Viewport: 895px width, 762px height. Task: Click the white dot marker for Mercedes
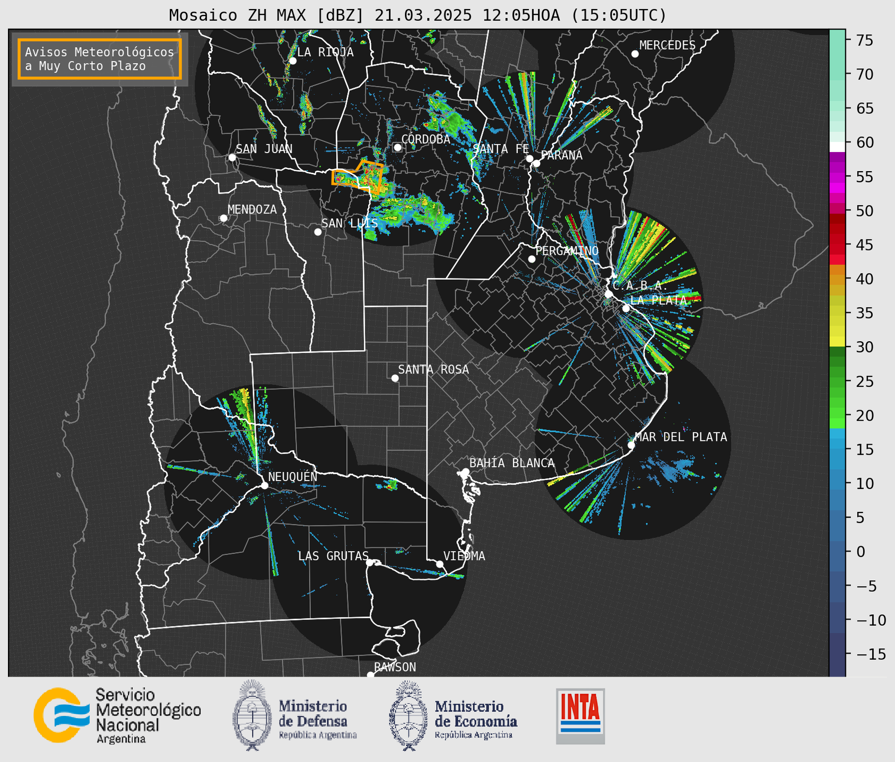635,54
